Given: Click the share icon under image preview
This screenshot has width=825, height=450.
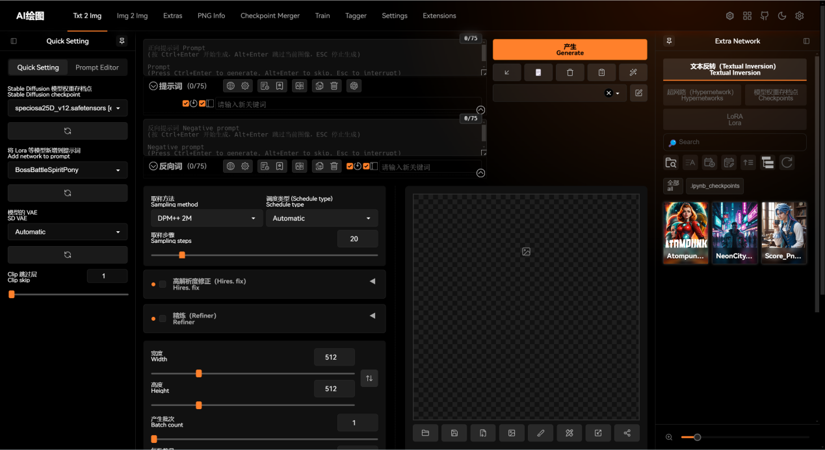Looking at the screenshot, I should [x=627, y=433].
